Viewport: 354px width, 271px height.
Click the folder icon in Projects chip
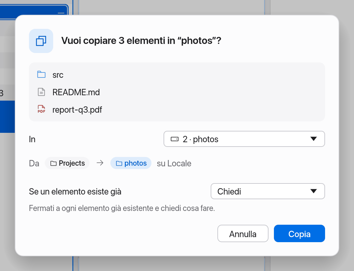point(54,163)
